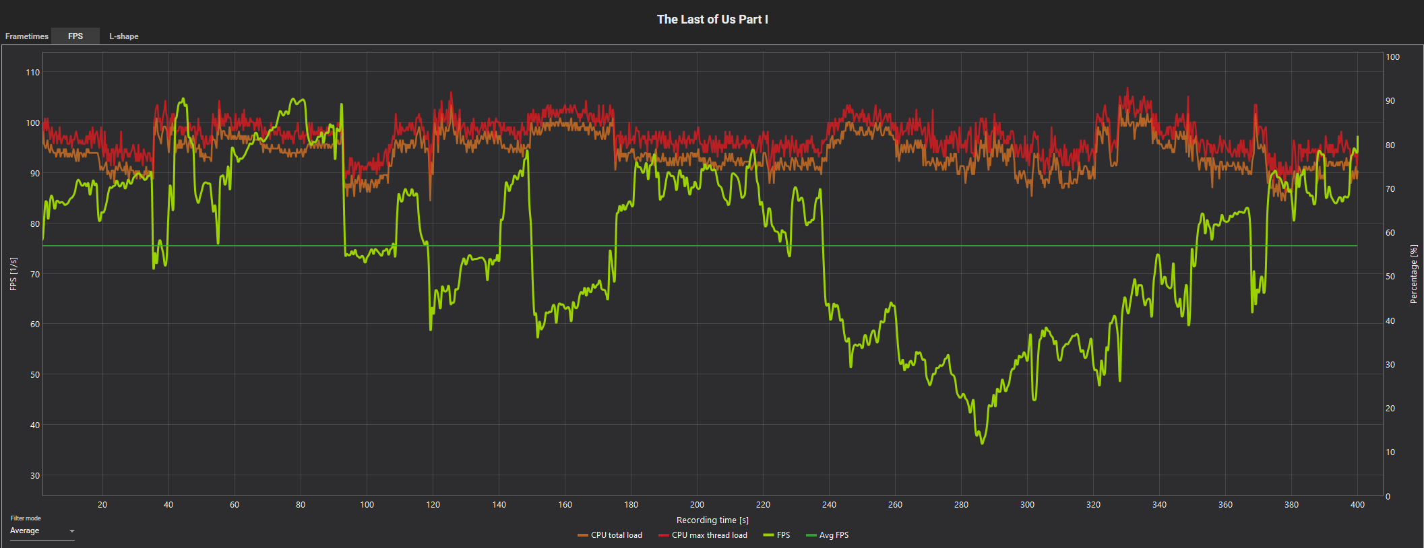Click the 110 tick on the FPS axis
The width and height of the screenshot is (1424, 548).
pyautogui.click(x=33, y=73)
